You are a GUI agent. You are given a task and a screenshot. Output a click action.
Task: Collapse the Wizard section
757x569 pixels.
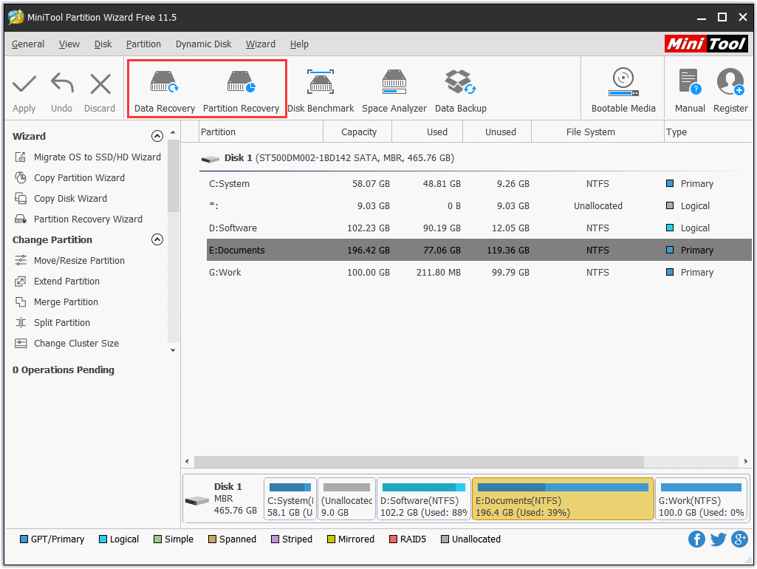coord(157,136)
